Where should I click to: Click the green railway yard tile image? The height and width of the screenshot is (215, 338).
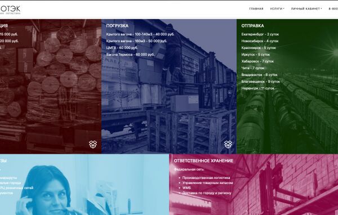[287, 86]
